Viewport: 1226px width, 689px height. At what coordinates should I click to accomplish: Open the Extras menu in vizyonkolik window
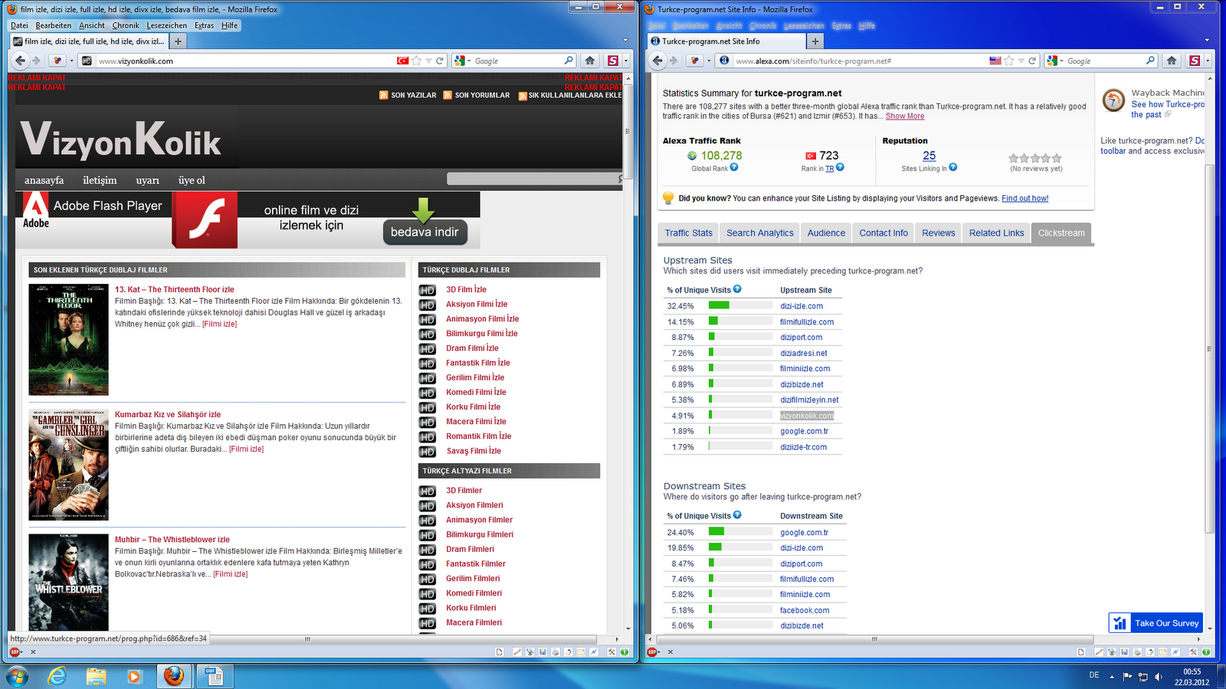[x=204, y=25]
